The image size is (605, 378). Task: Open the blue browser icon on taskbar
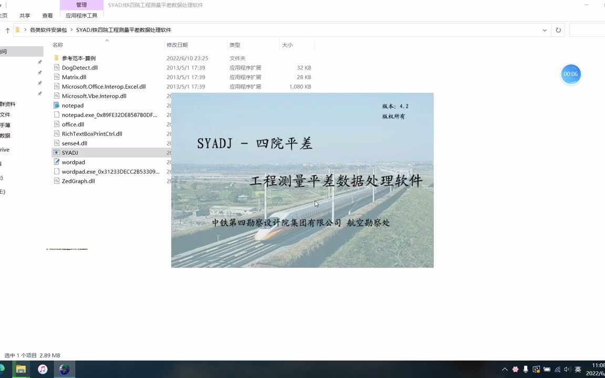pyautogui.click(x=64, y=370)
